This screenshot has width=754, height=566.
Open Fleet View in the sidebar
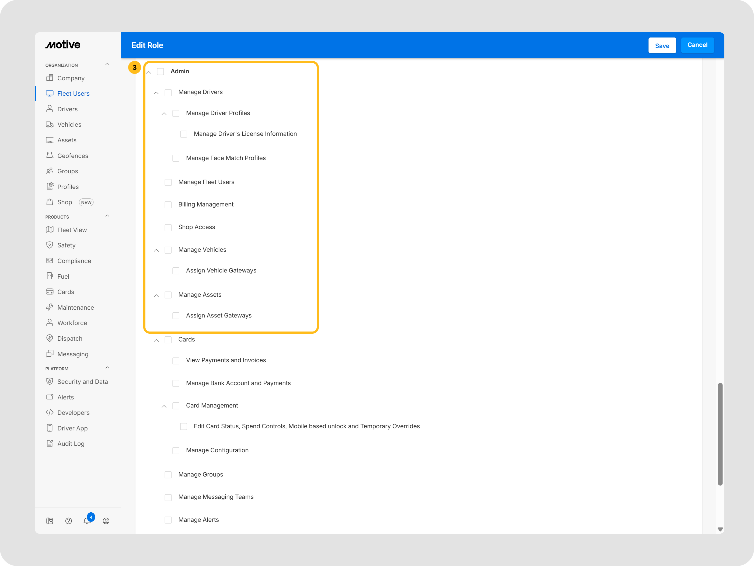pyautogui.click(x=72, y=230)
